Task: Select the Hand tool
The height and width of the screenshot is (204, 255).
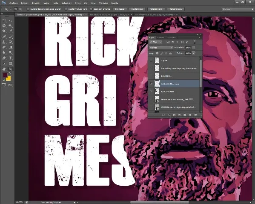Action: click(x=4, y=69)
